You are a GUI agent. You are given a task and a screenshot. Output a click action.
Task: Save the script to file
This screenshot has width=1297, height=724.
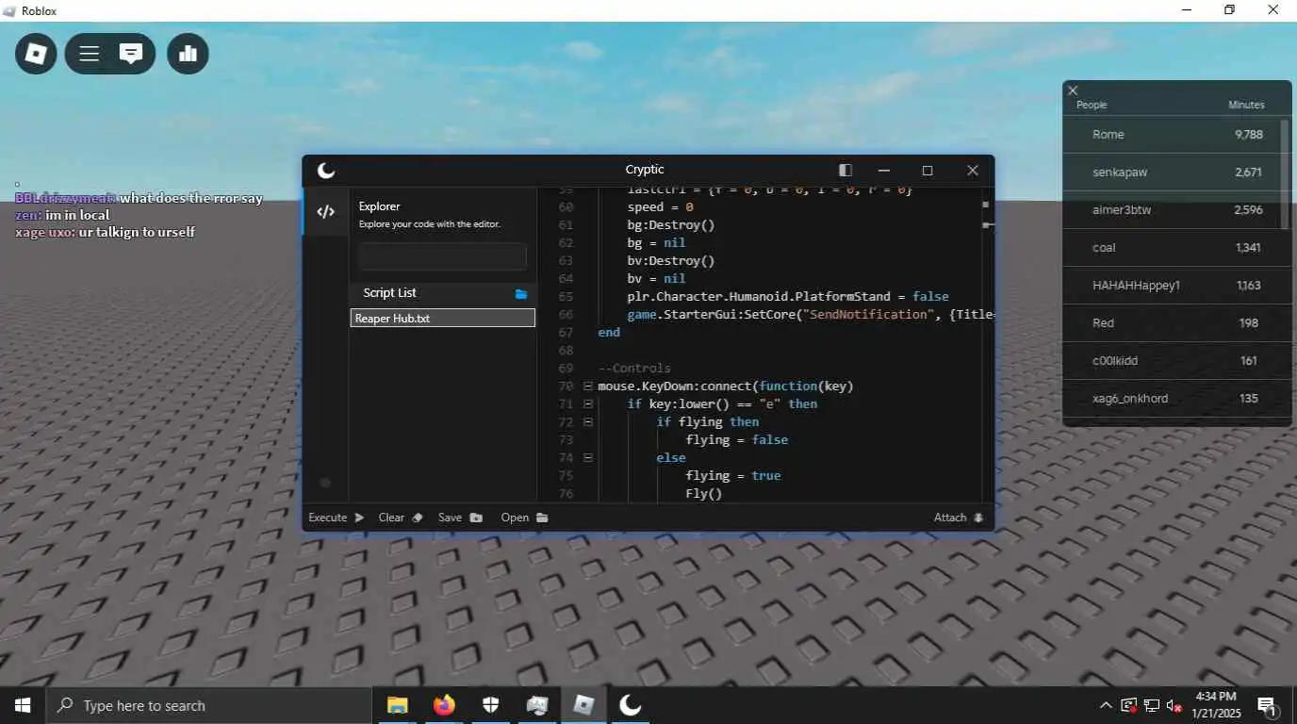click(460, 518)
